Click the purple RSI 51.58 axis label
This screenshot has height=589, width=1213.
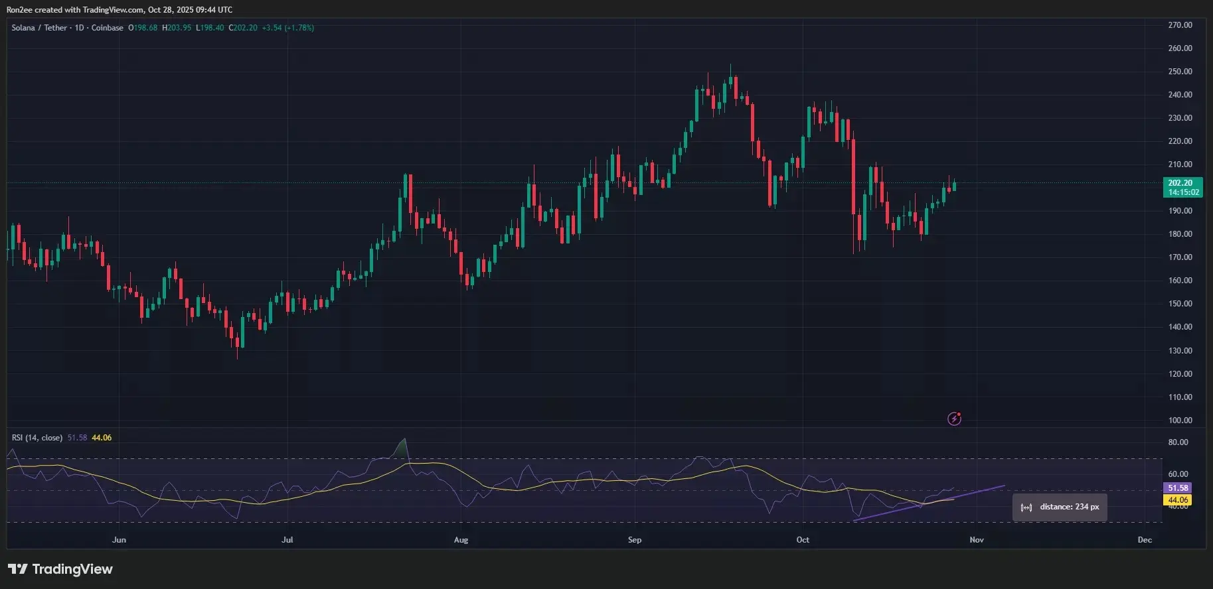pos(1178,488)
